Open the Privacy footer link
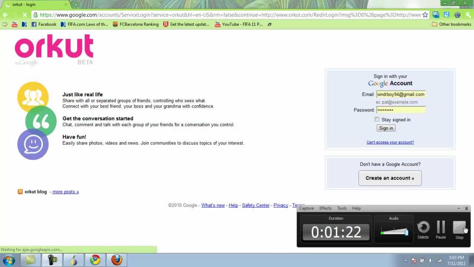The width and height of the screenshot is (474, 267). [x=281, y=205]
